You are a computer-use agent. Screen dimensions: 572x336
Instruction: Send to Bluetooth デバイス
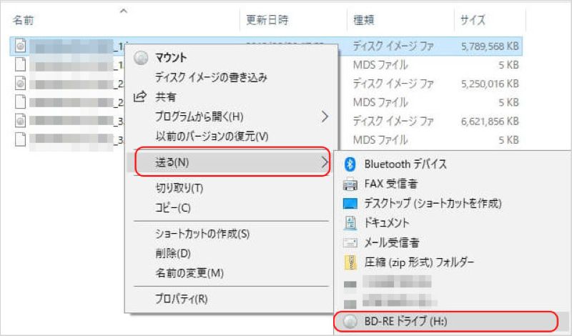point(405,164)
